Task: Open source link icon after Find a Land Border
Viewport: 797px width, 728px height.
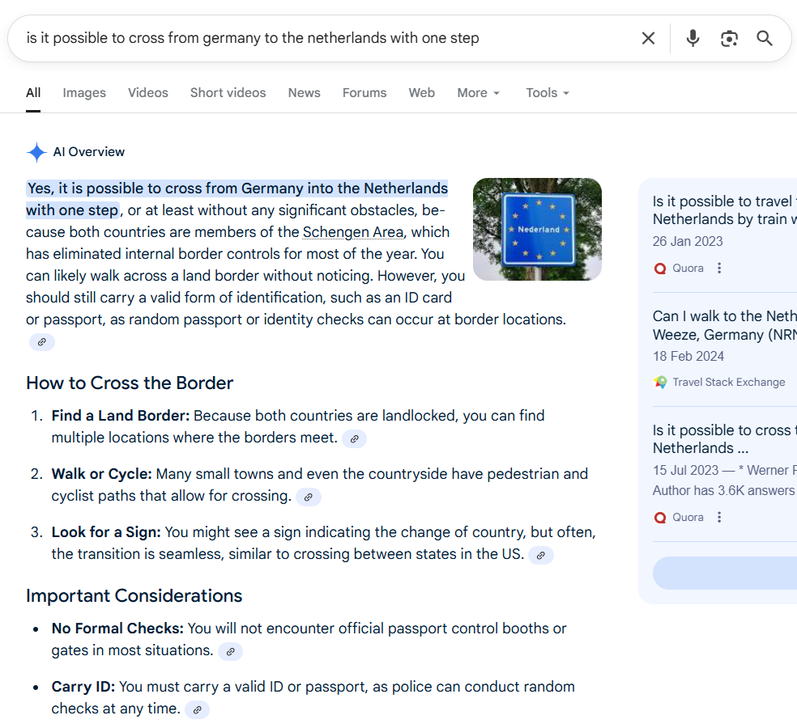Action: tap(354, 439)
